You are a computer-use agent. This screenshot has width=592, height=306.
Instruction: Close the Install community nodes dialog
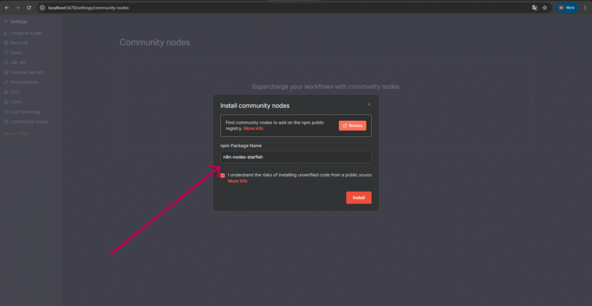[x=369, y=105]
